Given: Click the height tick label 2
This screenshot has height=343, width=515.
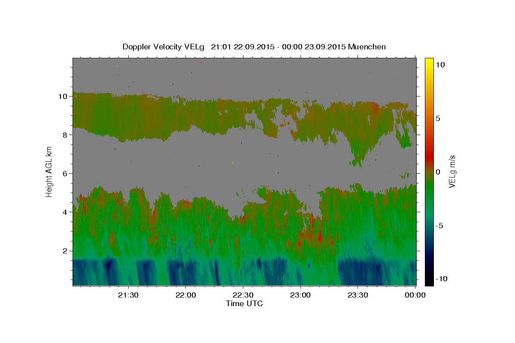Looking at the screenshot, I should 65,251.
